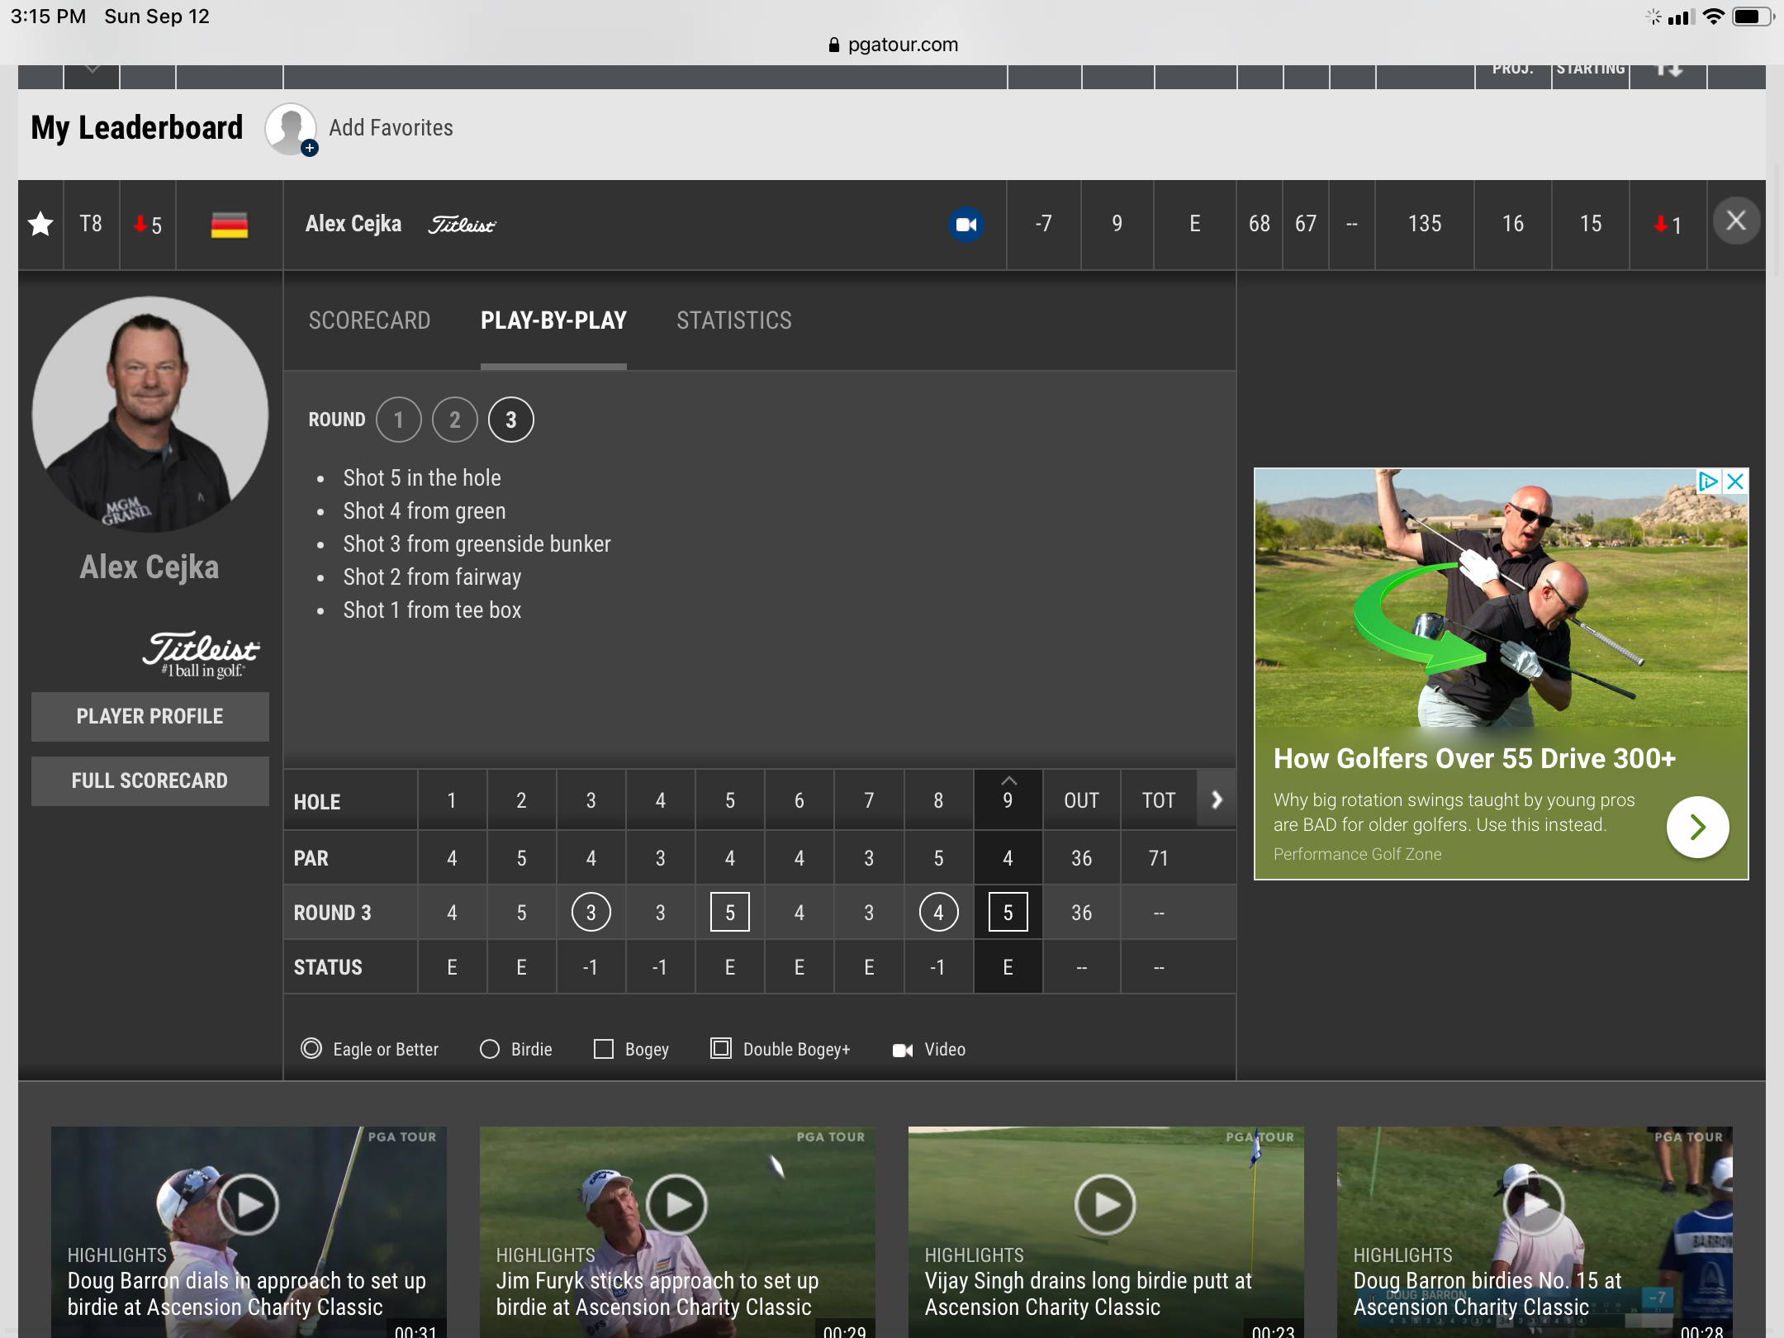Click the Alex Cejka profile photo
This screenshot has height=1338, width=1784.
(x=150, y=415)
